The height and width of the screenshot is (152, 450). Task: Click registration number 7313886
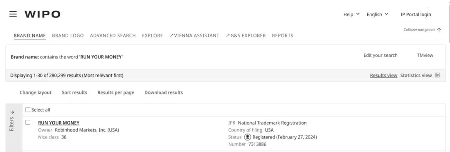[257, 144]
